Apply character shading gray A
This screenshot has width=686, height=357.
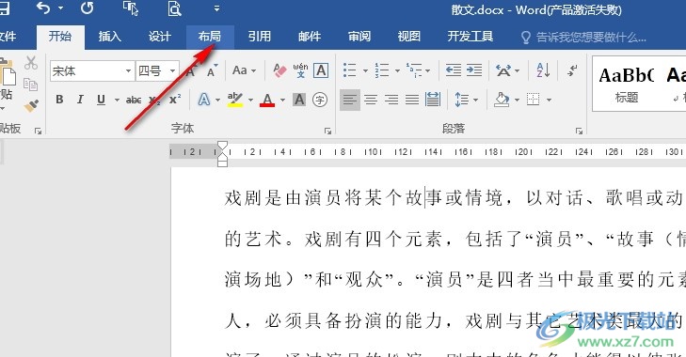tap(299, 100)
